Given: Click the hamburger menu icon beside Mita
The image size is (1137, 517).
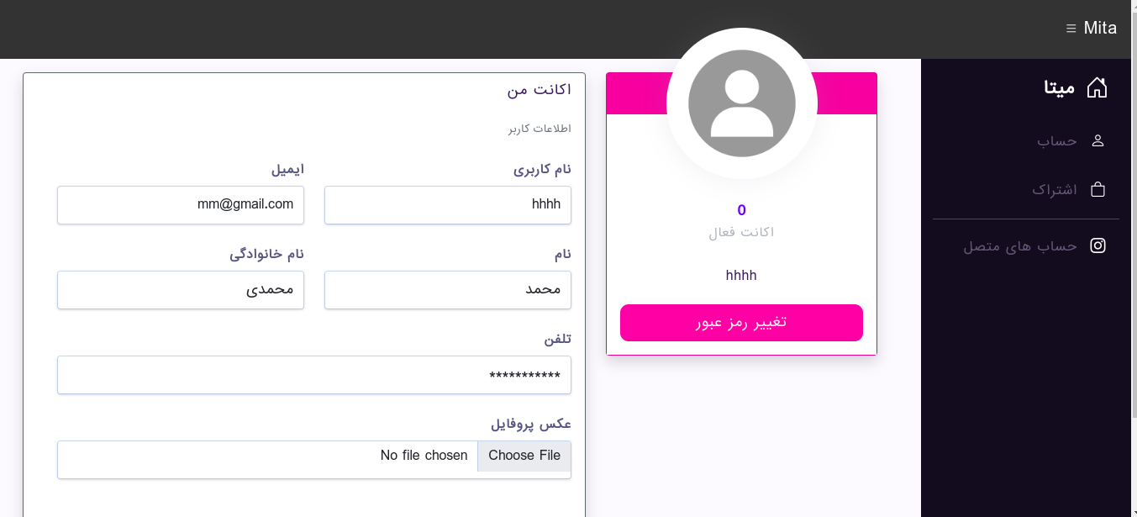Looking at the screenshot, I should tap(1071, 29).
